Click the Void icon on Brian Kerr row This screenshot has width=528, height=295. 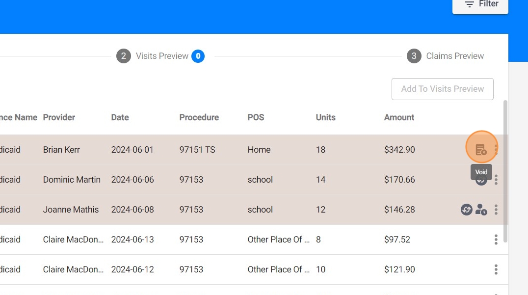coord(481,150)
